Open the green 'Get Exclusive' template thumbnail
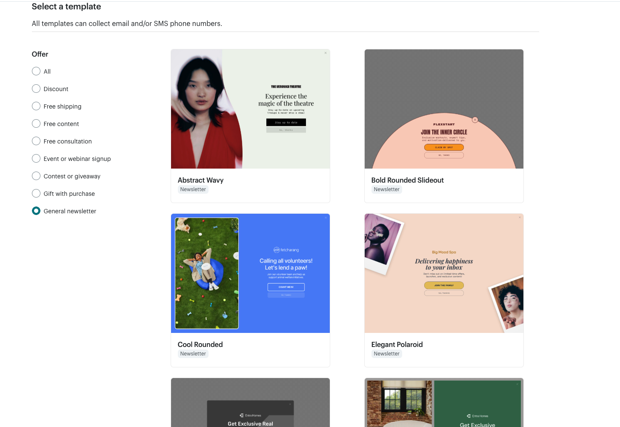The width and height of the screenshot is (620, 427). [x=444, y=402]
